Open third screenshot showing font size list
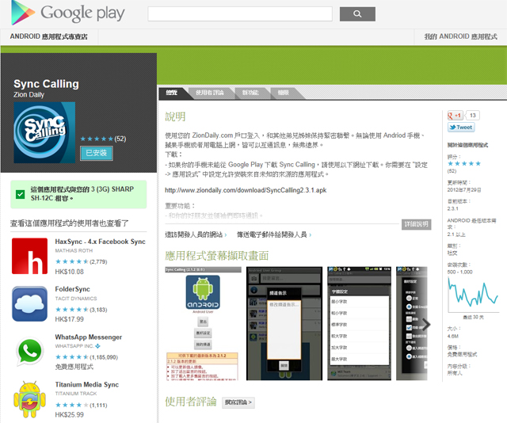Image resolution: width=507 pixels, height=423 pixels. point(359,323)
